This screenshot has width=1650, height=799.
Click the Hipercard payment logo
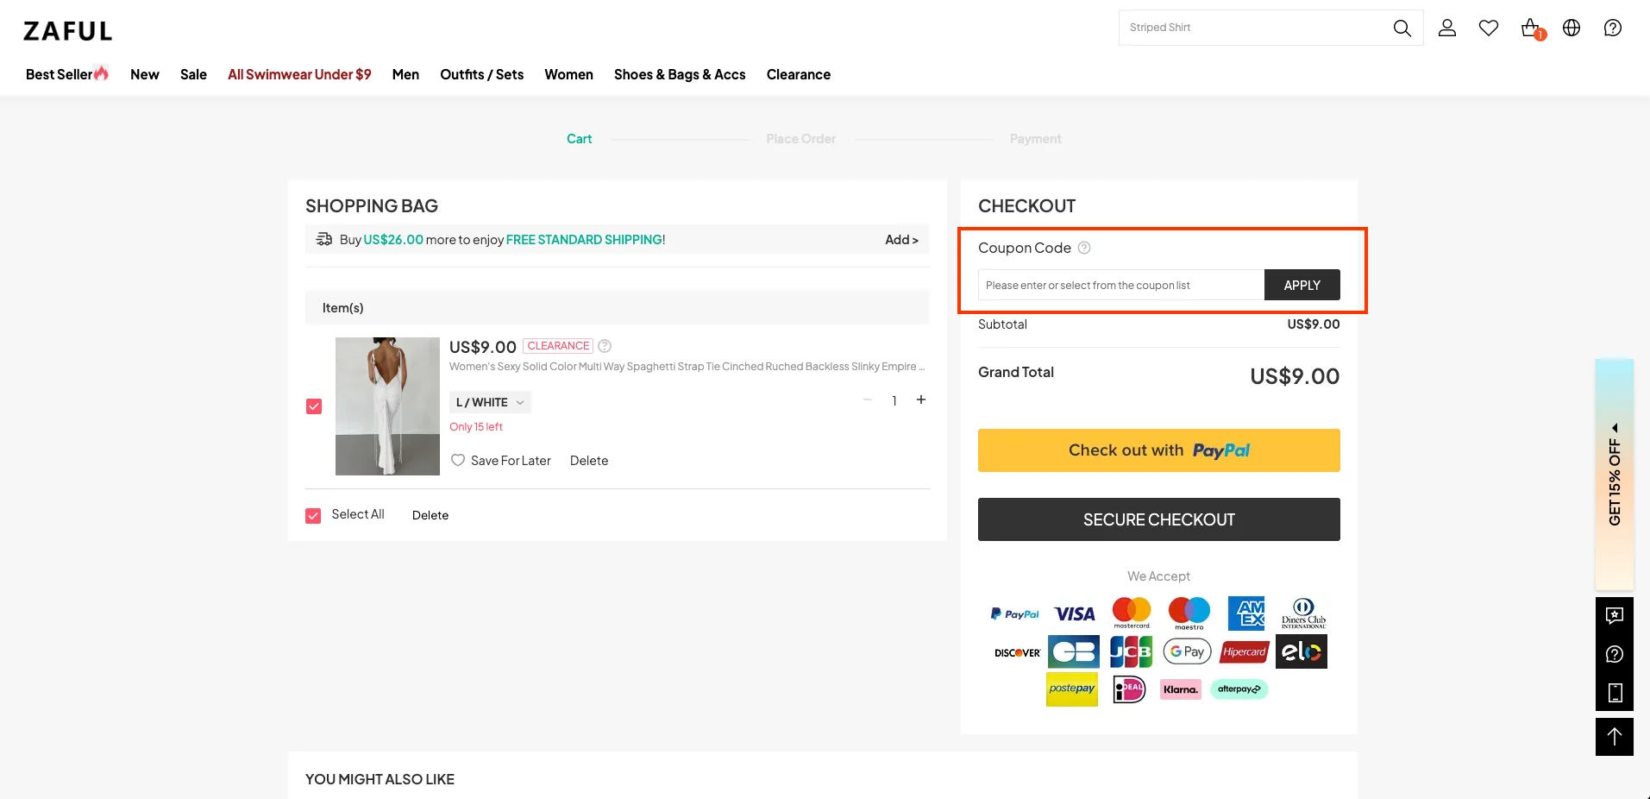pos(1245,651)
